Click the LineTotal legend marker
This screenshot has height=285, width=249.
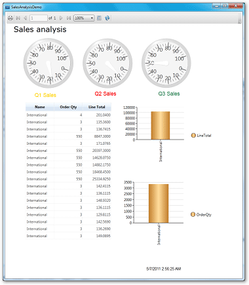tap(193, 136)
